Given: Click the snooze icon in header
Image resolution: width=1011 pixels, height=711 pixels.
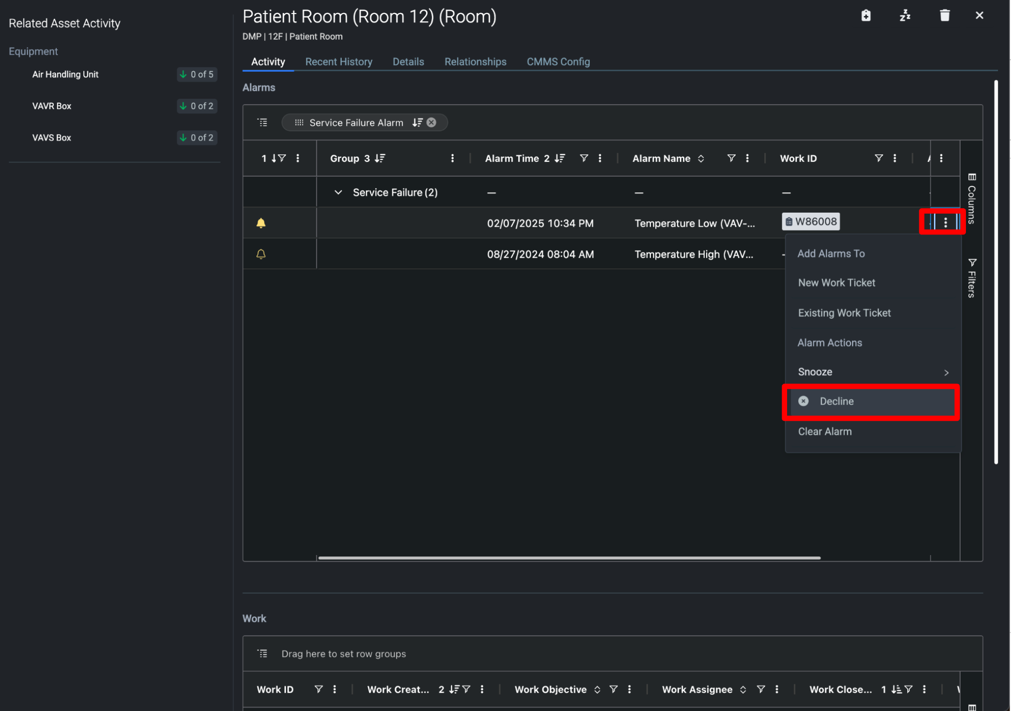Looking at the screenshot, I should 905,15.
